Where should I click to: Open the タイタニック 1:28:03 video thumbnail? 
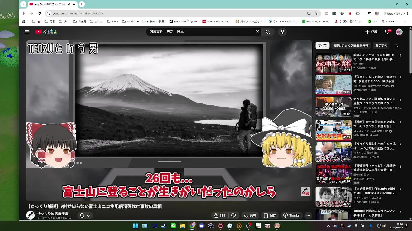[333, 107]
